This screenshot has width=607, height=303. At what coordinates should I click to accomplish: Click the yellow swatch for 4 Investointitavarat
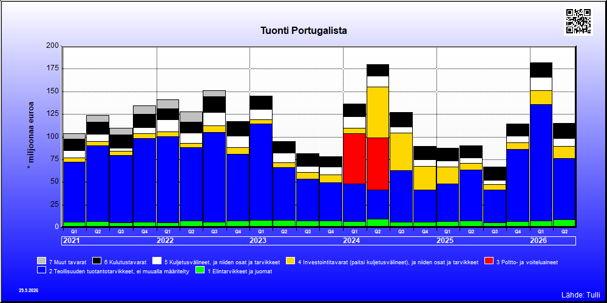(x=290, y=261)
